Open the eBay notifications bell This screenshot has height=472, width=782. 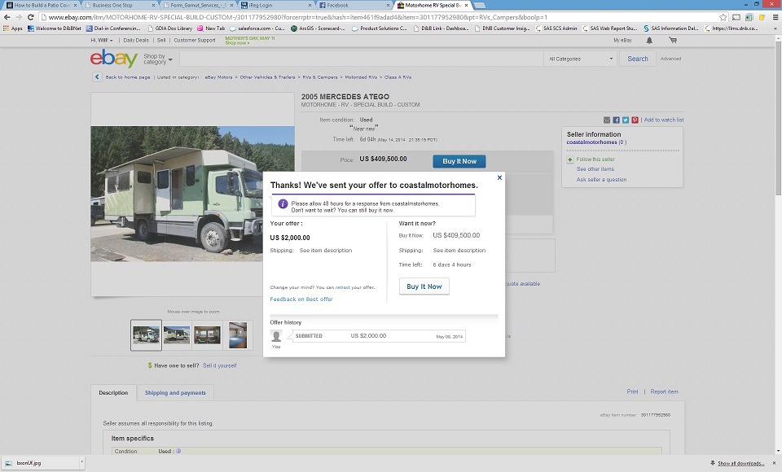(x=650, y=40)
